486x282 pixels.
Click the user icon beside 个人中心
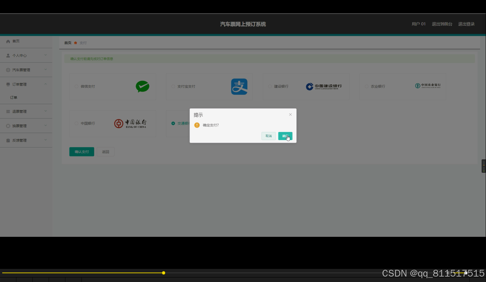(8, 56)
